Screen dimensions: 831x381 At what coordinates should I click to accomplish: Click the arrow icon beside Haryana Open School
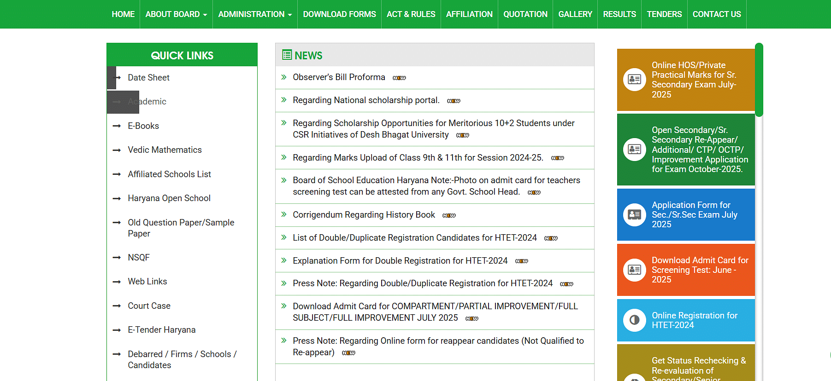click(117, 198)
